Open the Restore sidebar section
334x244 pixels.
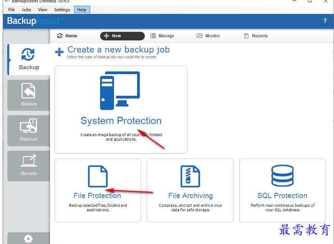[28, 95]
